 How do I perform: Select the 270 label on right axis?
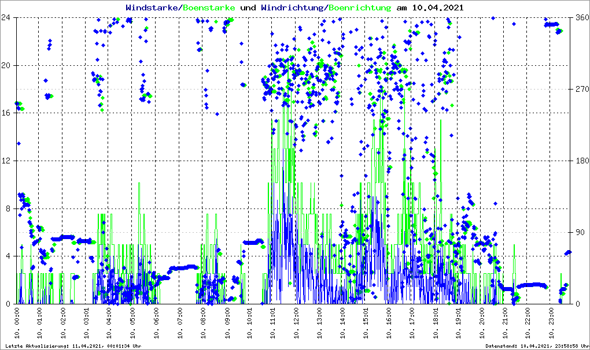581,90
